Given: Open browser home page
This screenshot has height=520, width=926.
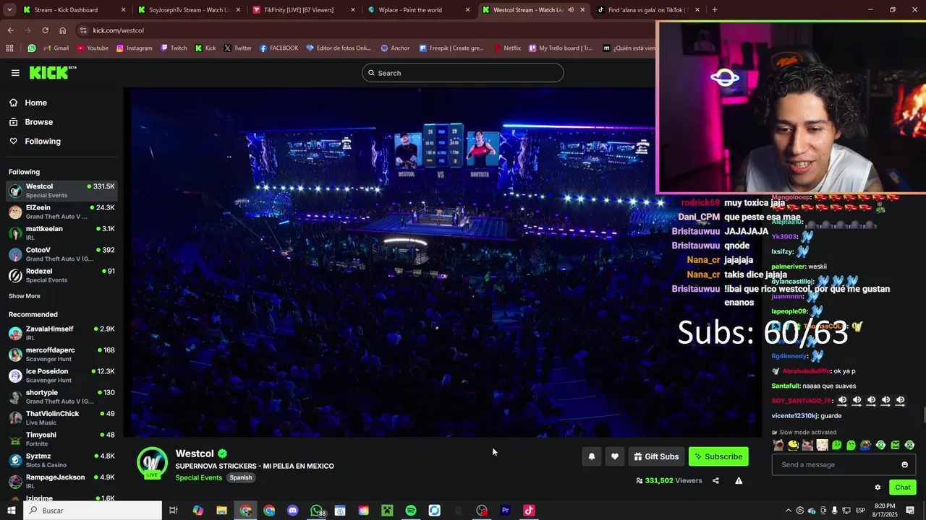Looking at the screenshot, I should (63, 30).
